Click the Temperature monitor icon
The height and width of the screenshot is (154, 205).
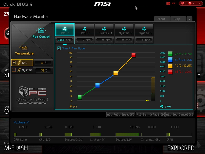(x=23, y=47)
